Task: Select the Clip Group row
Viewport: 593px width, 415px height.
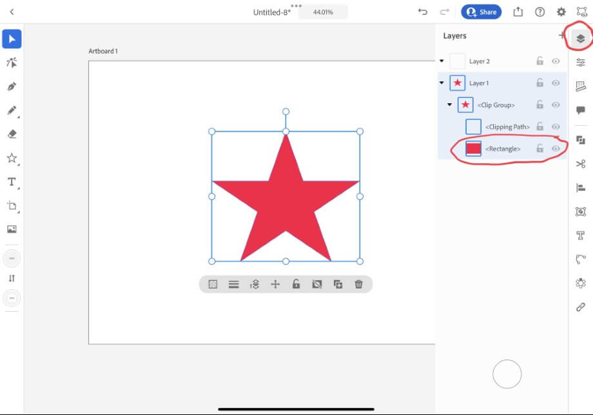Action: tap(502, 105)
